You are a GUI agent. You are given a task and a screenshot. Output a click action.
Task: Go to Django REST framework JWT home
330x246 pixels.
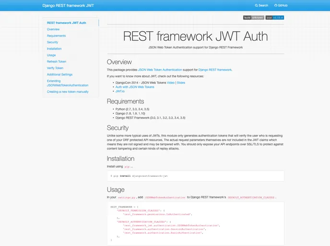(68, 5)
